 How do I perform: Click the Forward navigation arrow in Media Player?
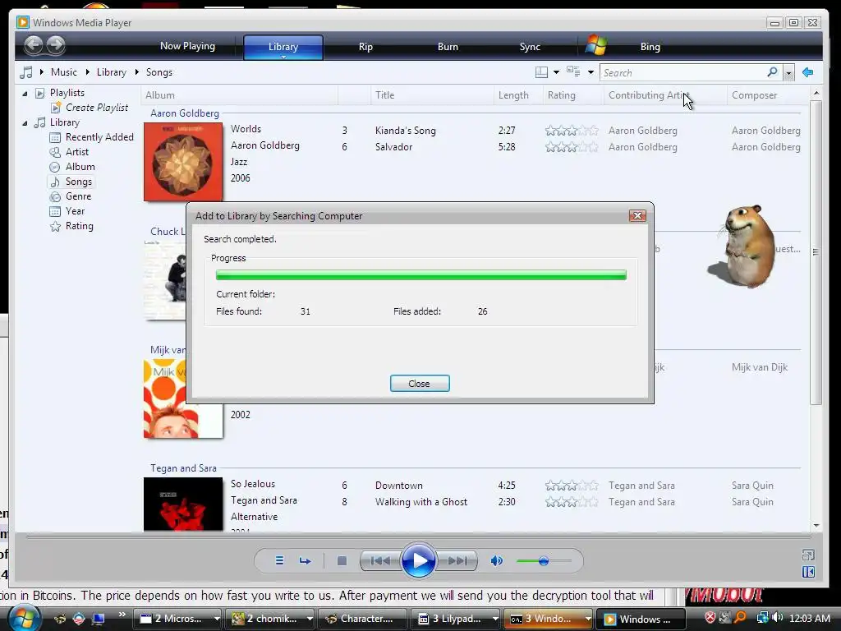point(56,45)
